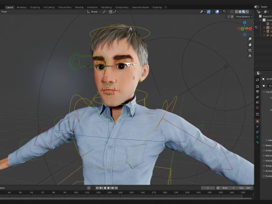Toggle the camera view button

pyautogui.click(x=250, y=50)
